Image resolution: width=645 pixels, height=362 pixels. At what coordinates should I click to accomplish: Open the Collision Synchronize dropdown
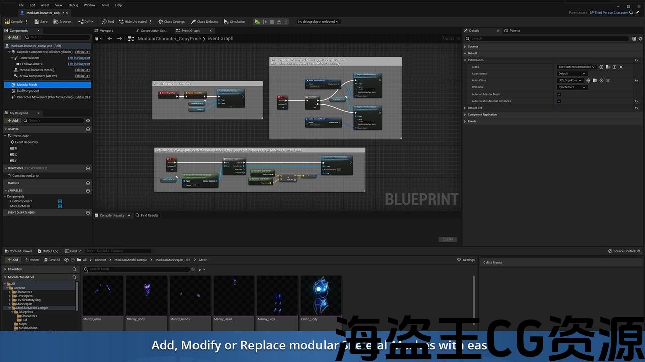point(572,87)
